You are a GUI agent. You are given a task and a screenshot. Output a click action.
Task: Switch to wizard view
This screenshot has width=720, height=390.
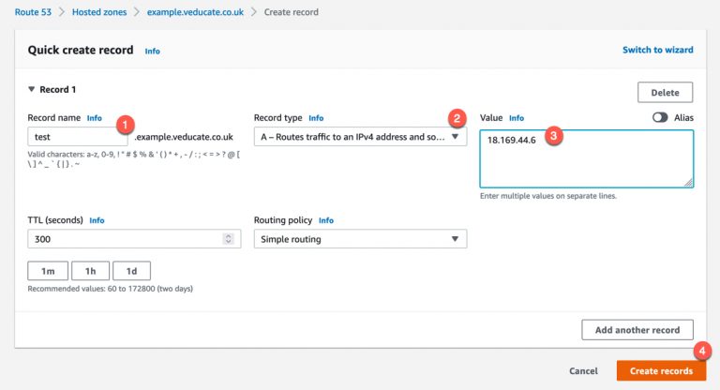(x=657, y=50)
